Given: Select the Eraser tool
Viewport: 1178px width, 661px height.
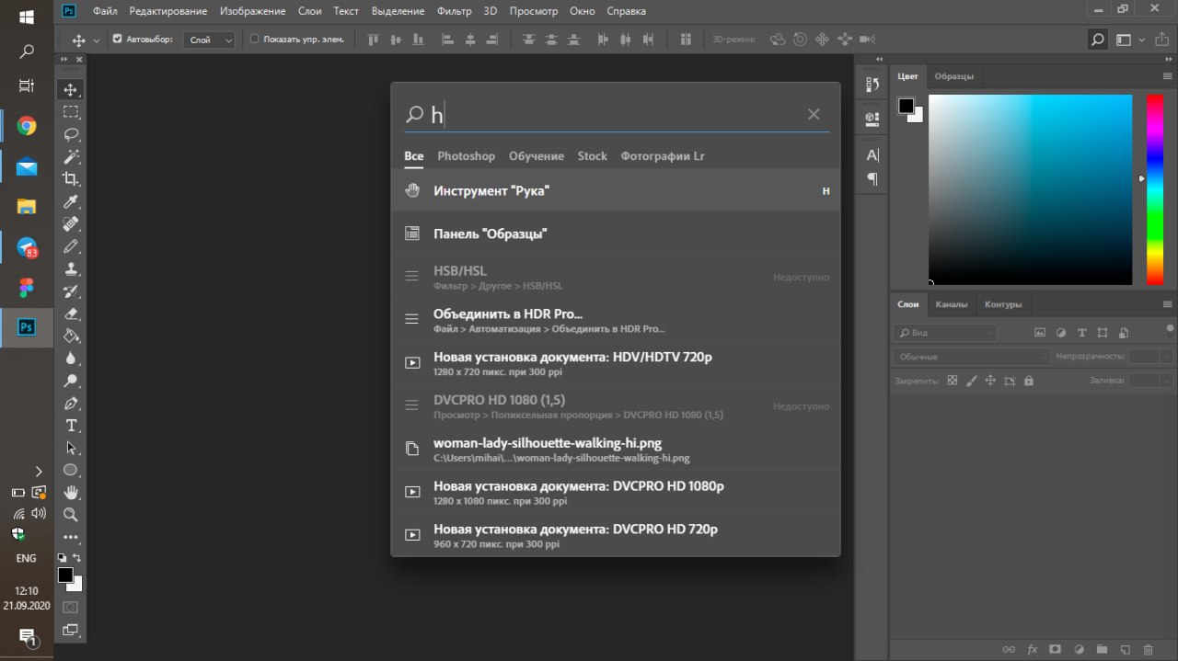Looking at the screenshot, I should tap(71, 313).
